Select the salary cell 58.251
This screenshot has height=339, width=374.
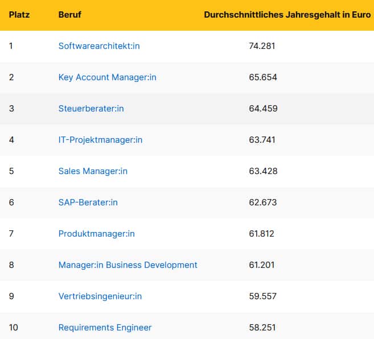tap(263, 328)
